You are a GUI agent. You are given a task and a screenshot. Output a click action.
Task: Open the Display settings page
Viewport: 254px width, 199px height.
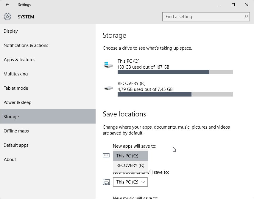48,31
